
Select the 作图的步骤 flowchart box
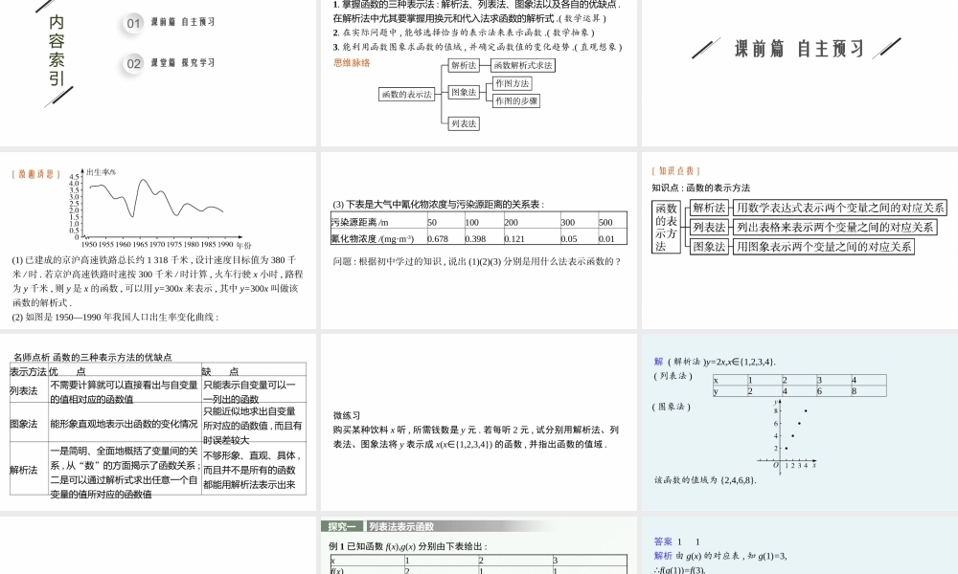tap(516, 102)
